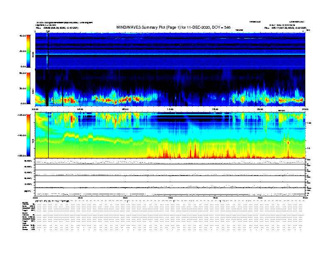This screenshot has width=329, height=254.
Task: Click the 20.00 label on RAD2 color scale
Action: (22, 51)
